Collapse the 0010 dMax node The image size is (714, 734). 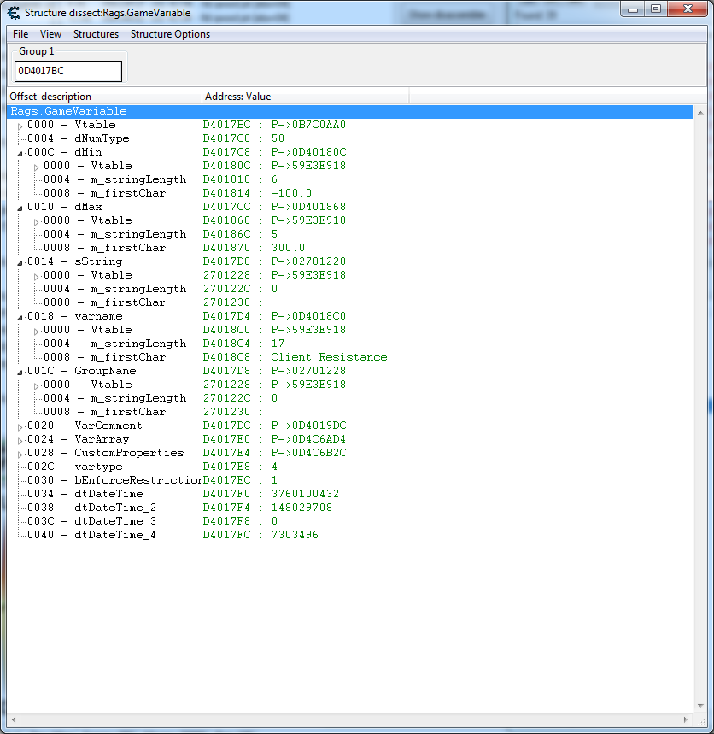[x=21, y=208]
